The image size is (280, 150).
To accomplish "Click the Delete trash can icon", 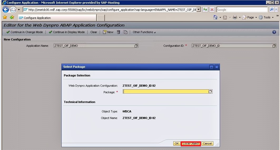I will click(119, 32).
